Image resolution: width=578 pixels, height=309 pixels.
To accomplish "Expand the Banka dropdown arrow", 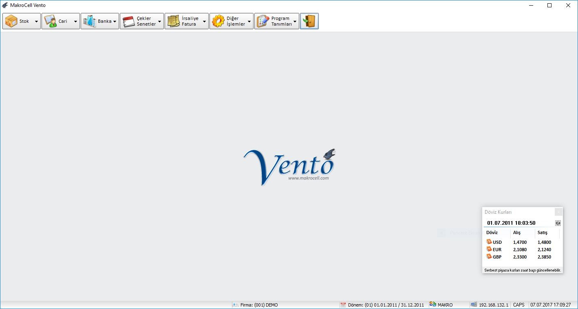I will [115, 22].
